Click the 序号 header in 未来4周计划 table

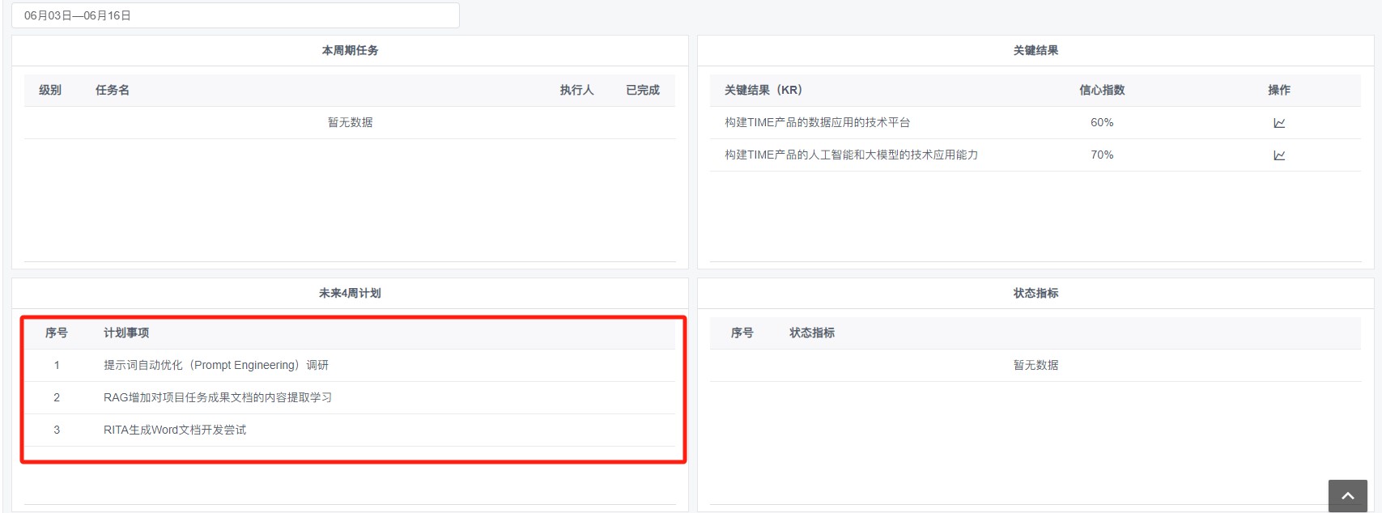click(57, 333)
